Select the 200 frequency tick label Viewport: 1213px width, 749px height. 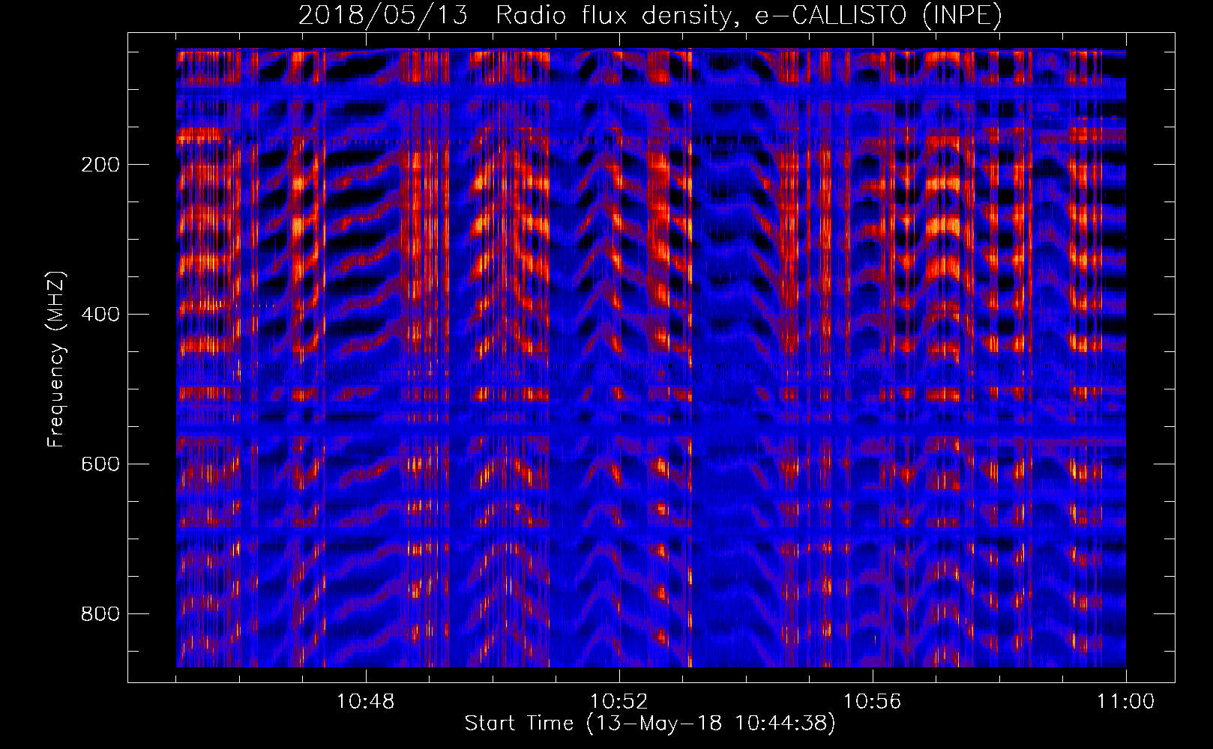click(x=100, y=165)
